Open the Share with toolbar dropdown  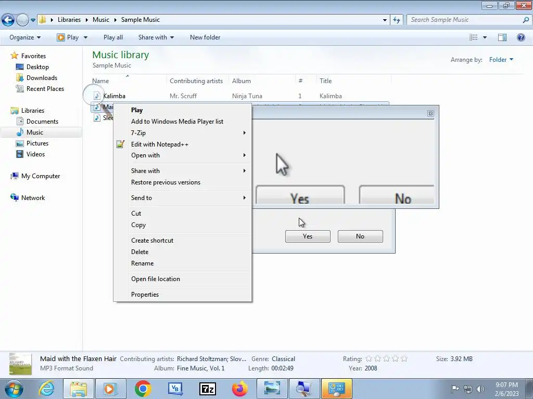click(x=156, y=37)
